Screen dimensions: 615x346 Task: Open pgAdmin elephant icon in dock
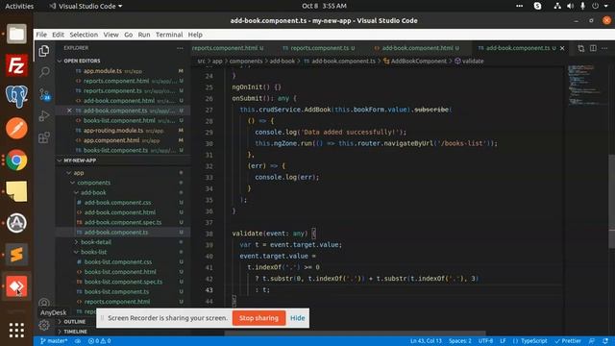coord(16,96)
